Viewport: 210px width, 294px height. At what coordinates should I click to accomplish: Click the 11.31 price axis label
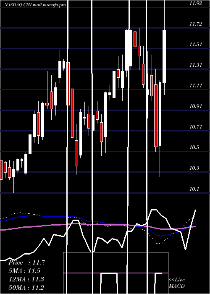point(196,65)
